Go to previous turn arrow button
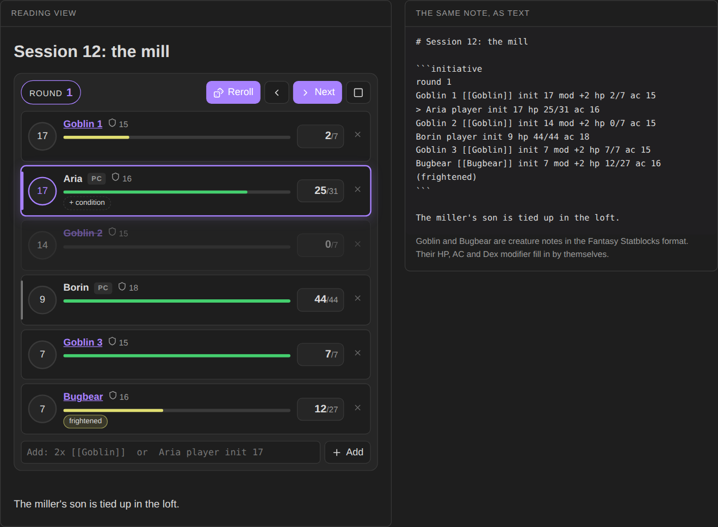This screenshot has width=718, height=527. click(x=277, y=92)
